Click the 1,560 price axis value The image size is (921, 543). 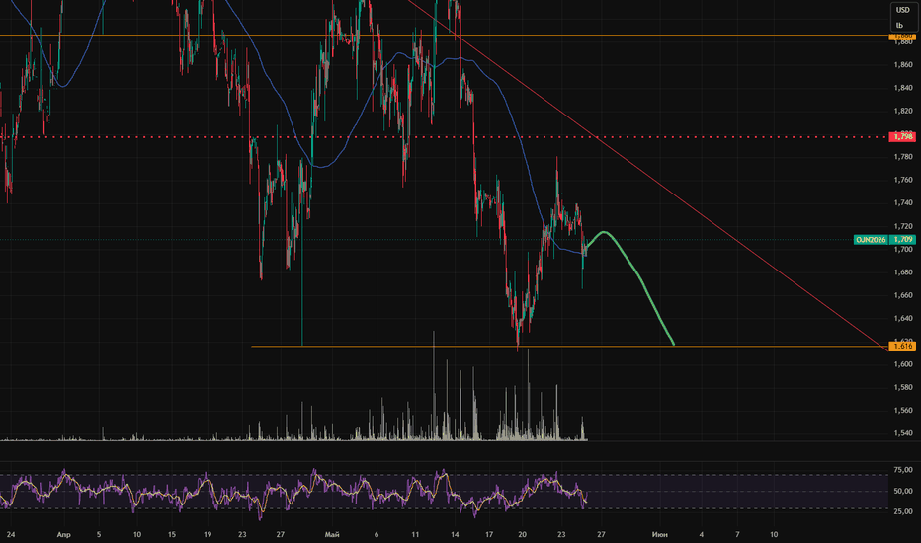[x=903, y=411]
